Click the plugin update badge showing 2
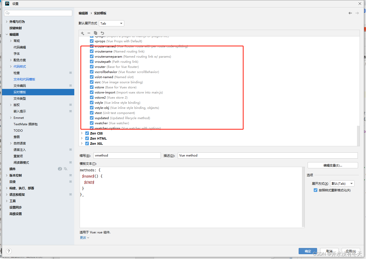The width and height of the screenshot is (366, 259). tap(60, 169)
